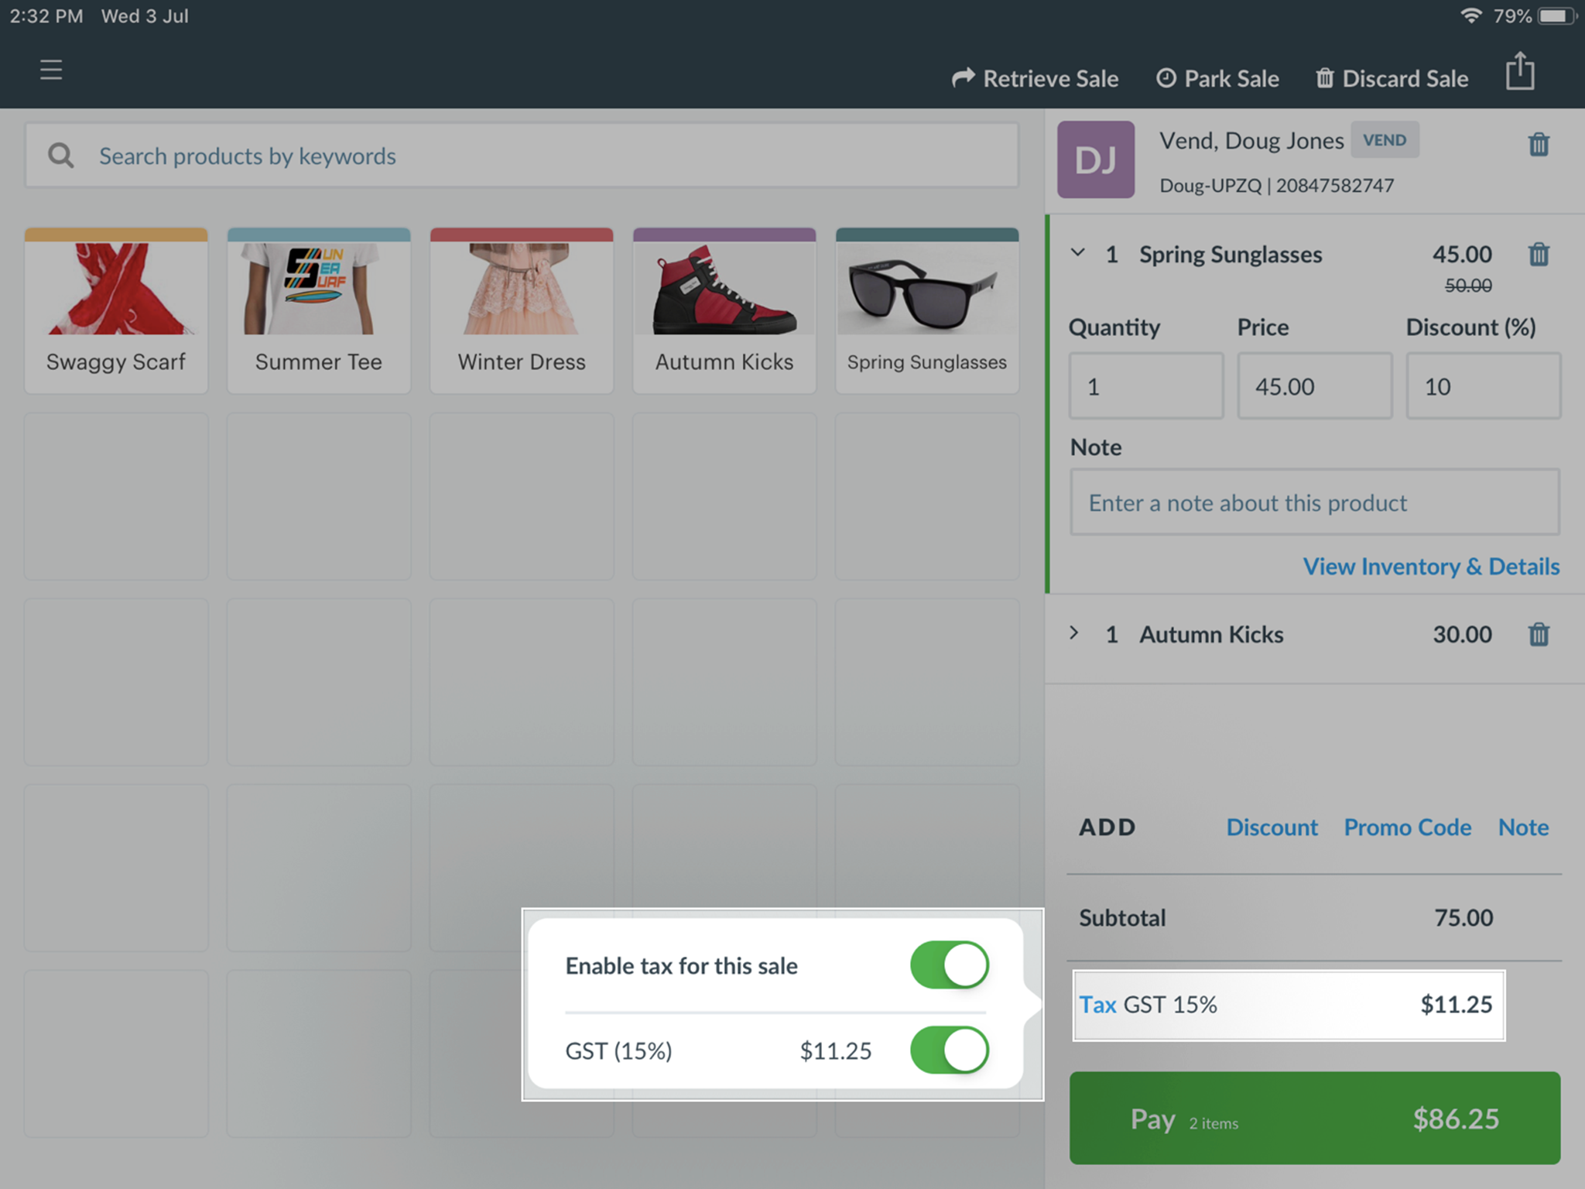Viewport: 1585px width, 1189px height.
Task: Delete Autumn Kicks line item
Action: coord(1539,635)
